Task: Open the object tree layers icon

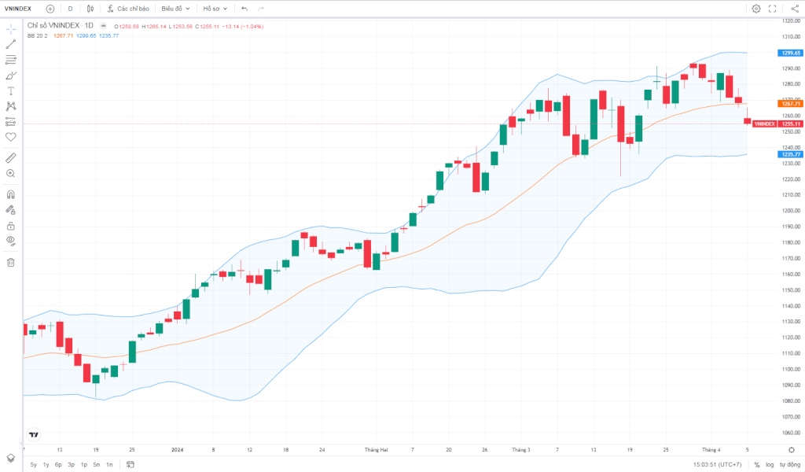Action: click(11, 458)
